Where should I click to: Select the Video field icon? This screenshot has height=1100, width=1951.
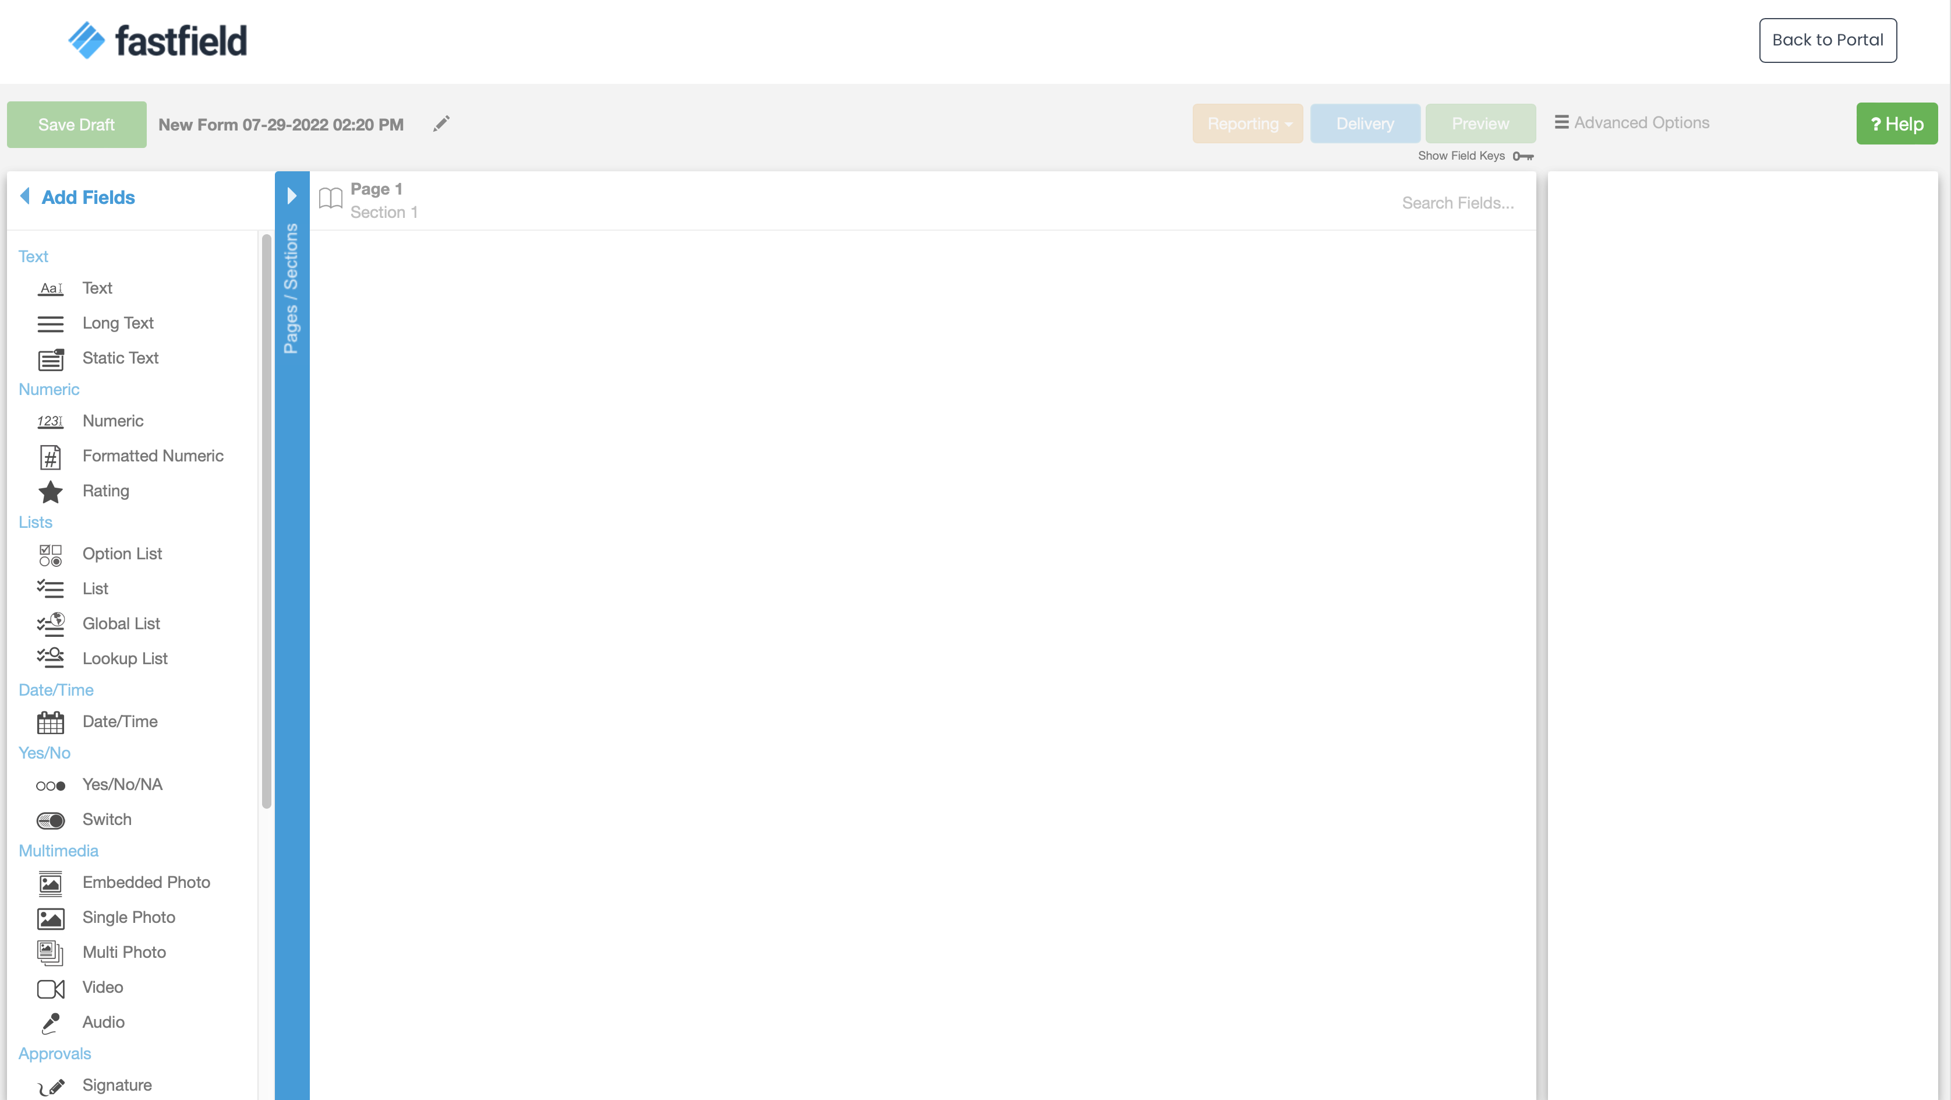tap(50, 988)
